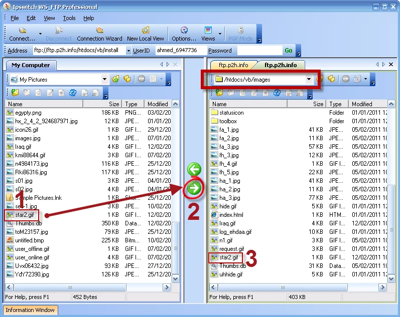
Task: Click into the Password input field
Action: pos(259,51)
